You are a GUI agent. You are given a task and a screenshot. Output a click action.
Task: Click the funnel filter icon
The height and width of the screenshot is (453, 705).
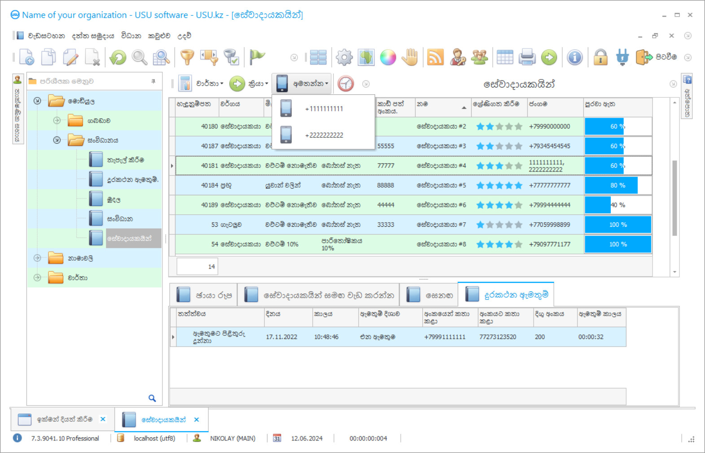(187, 57)
